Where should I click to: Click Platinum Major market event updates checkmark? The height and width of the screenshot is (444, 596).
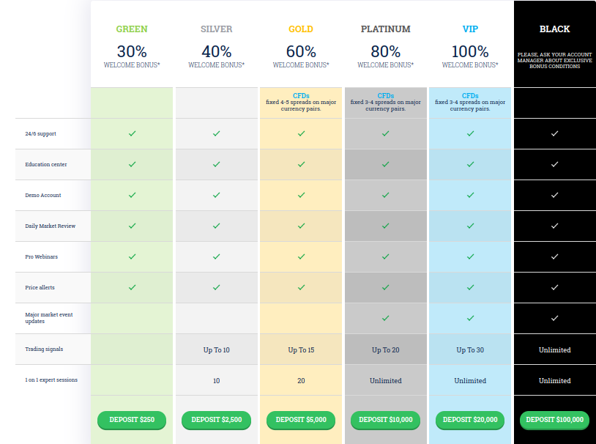click(385, 319)
